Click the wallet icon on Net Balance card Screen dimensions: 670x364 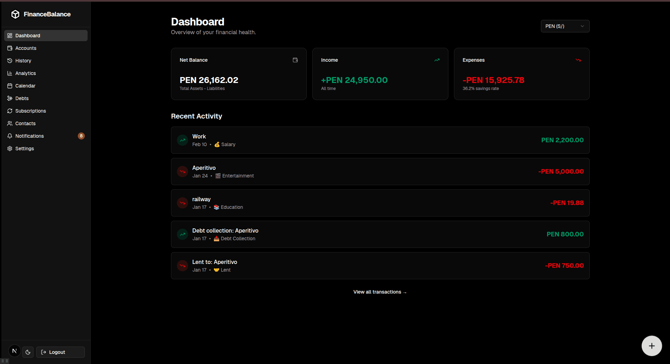tap(295, 60)
